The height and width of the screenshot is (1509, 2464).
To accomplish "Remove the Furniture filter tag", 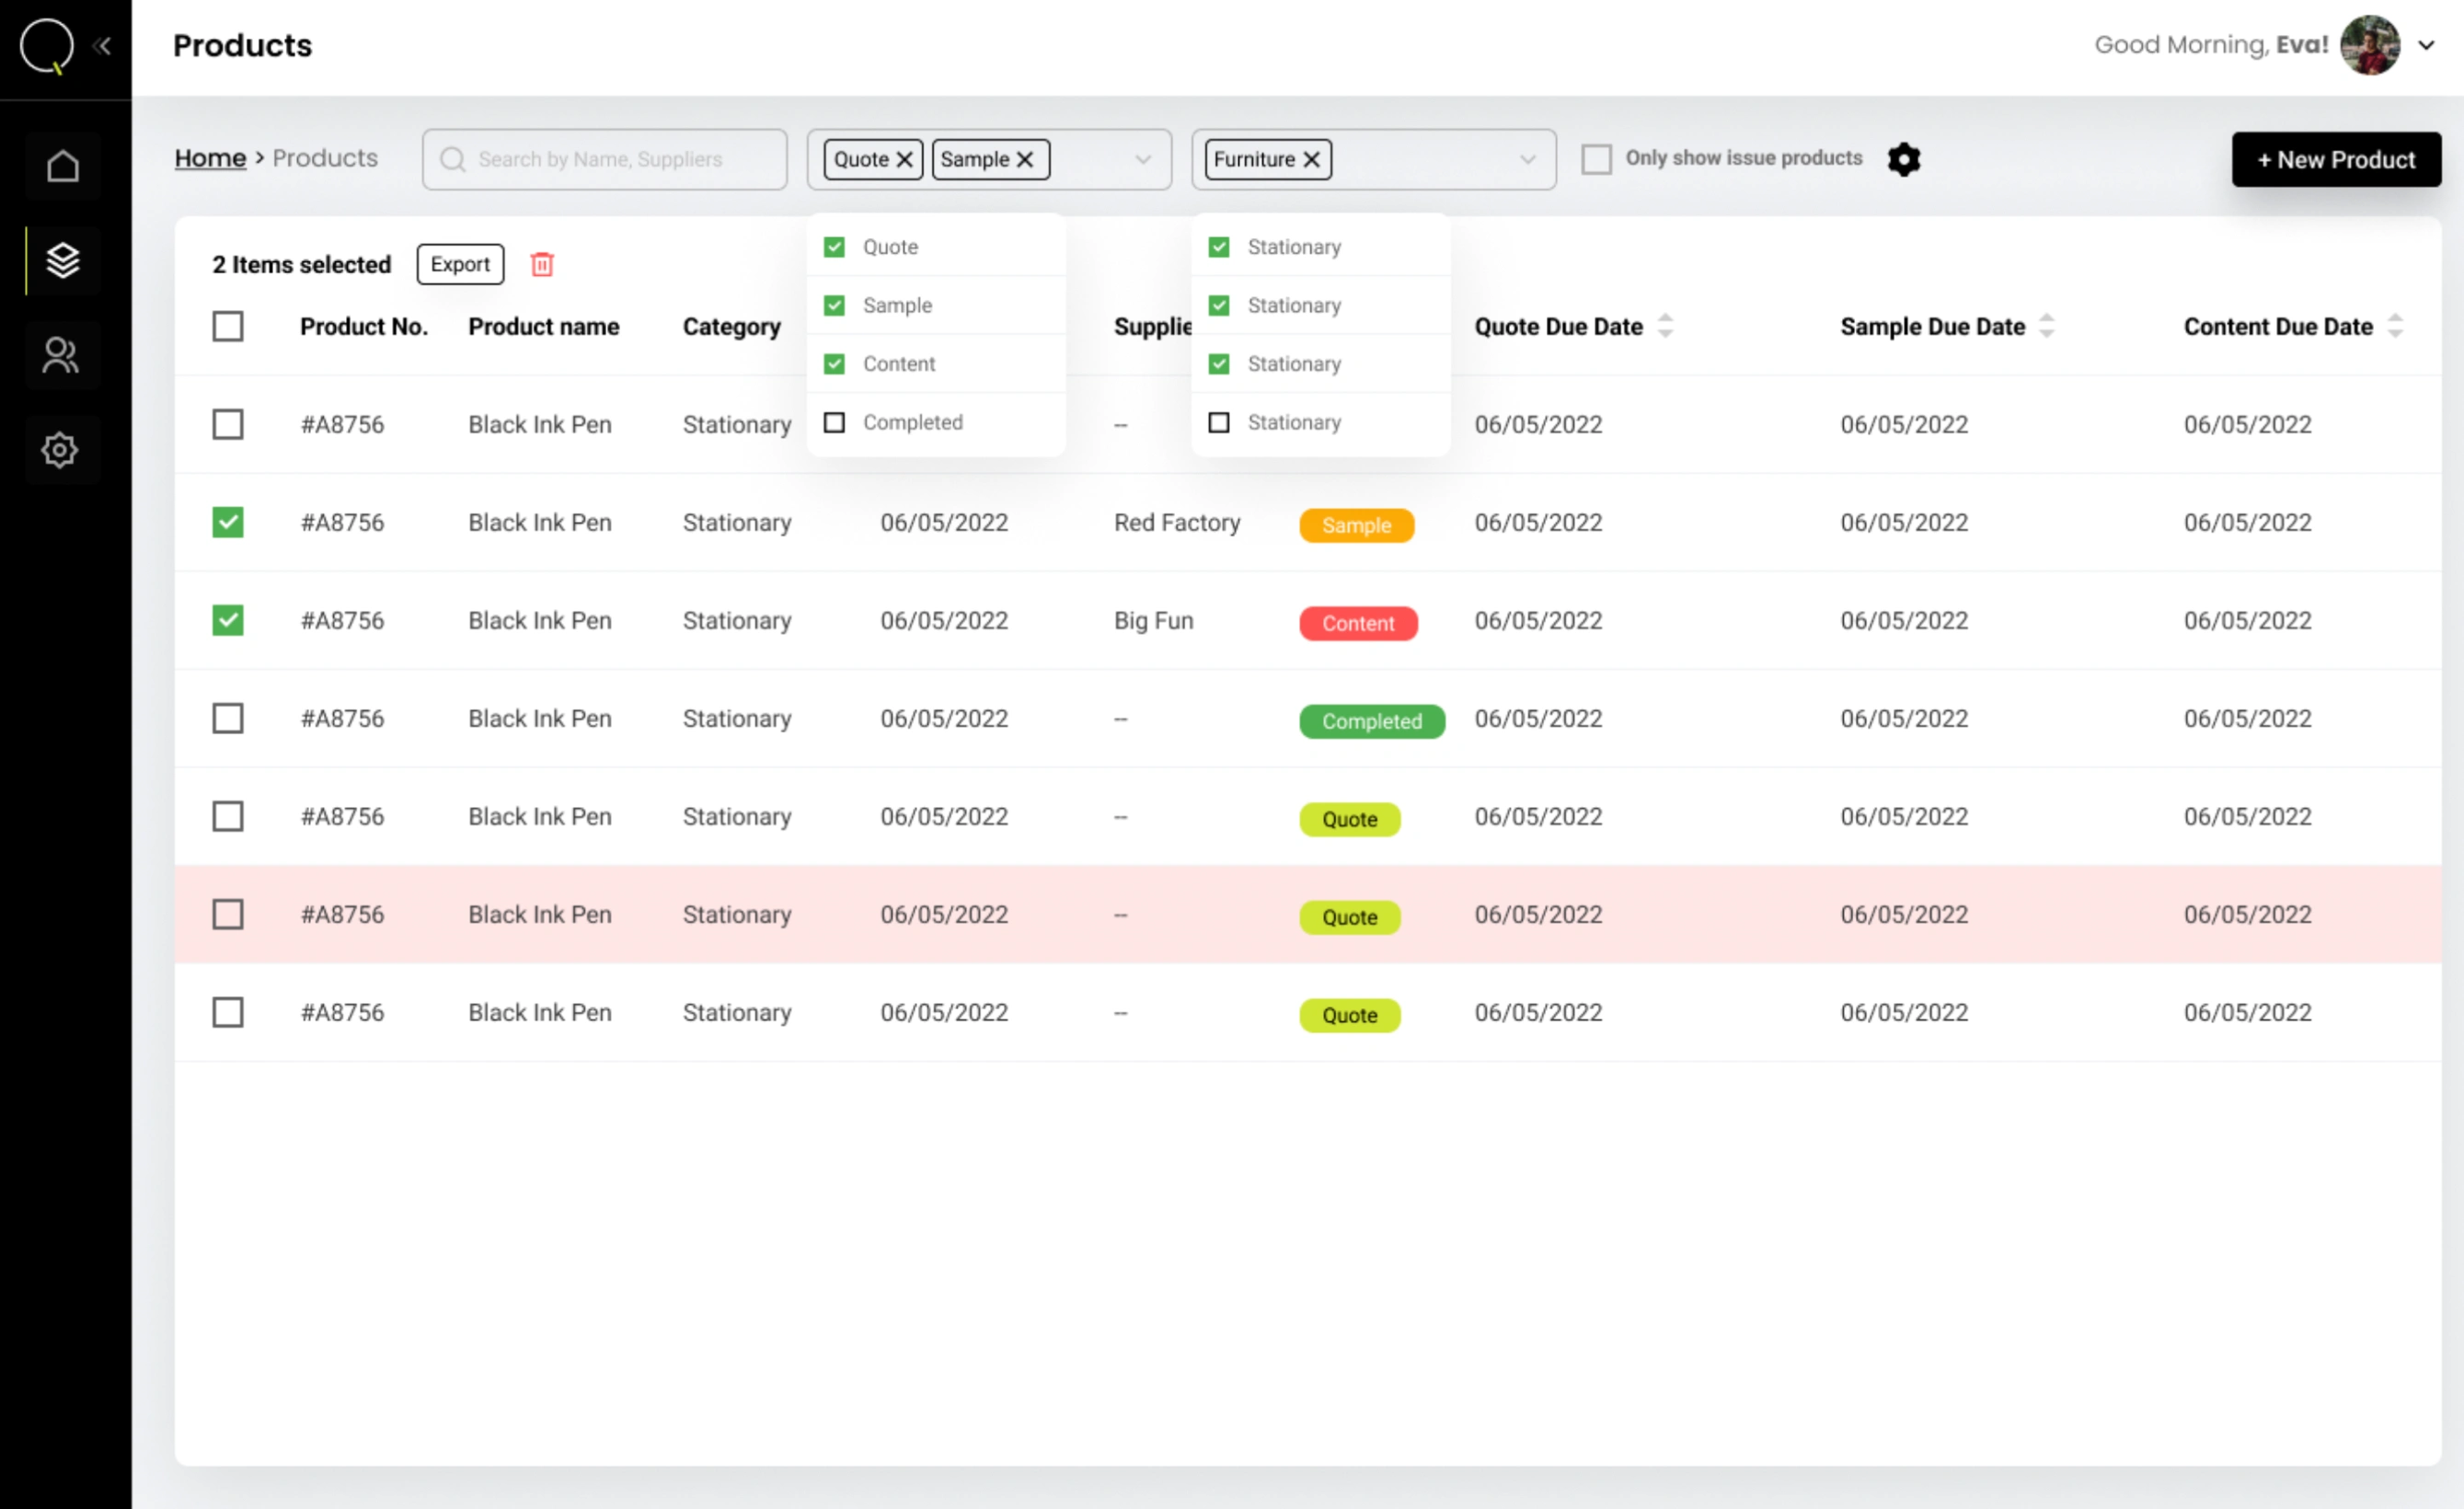I will [1312, 159].
